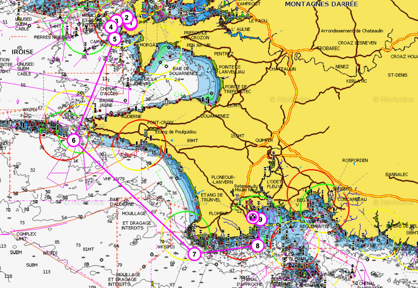Select waypoint marker 7
The image size is (418, 288).
[x=194, y=254]
